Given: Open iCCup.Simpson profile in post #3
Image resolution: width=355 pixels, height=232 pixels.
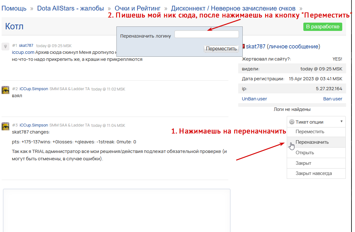Looking at the screenshot, I should 34,125.
